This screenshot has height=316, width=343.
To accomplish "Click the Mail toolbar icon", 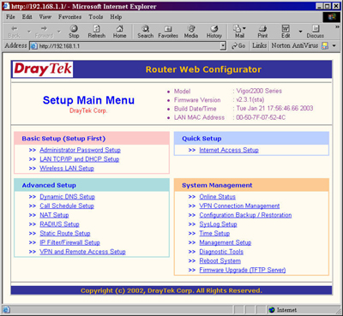I will tap(238, 32).
